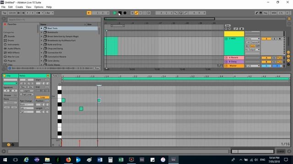The height and width of the screenshot is (164, 293).
Task: Open the Instruments category in the browser
Action: pyautogui.click(x=13, y=45)
